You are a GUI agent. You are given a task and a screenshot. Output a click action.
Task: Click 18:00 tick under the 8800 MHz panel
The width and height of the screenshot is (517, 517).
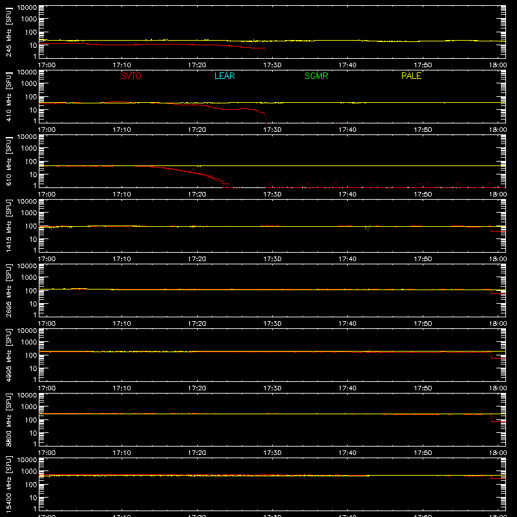point(498,453)
